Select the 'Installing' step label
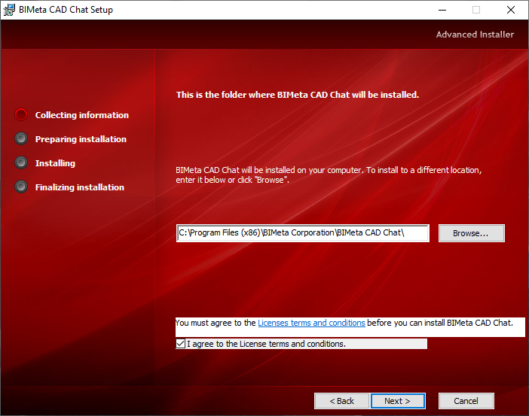 [x=55, y=163]
